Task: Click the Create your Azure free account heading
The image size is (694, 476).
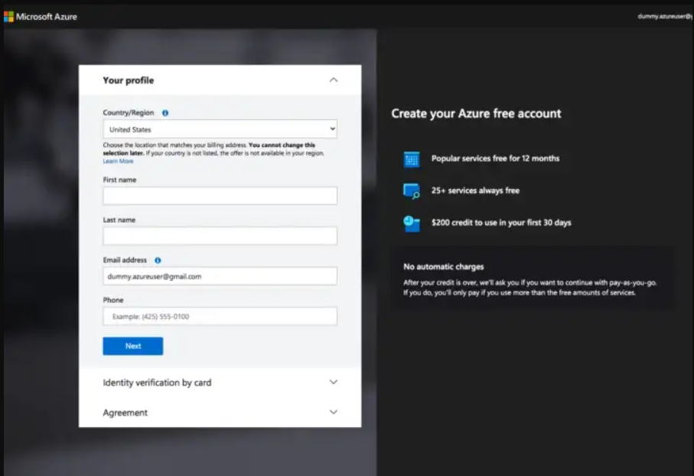Action: [x=476, y=113]
